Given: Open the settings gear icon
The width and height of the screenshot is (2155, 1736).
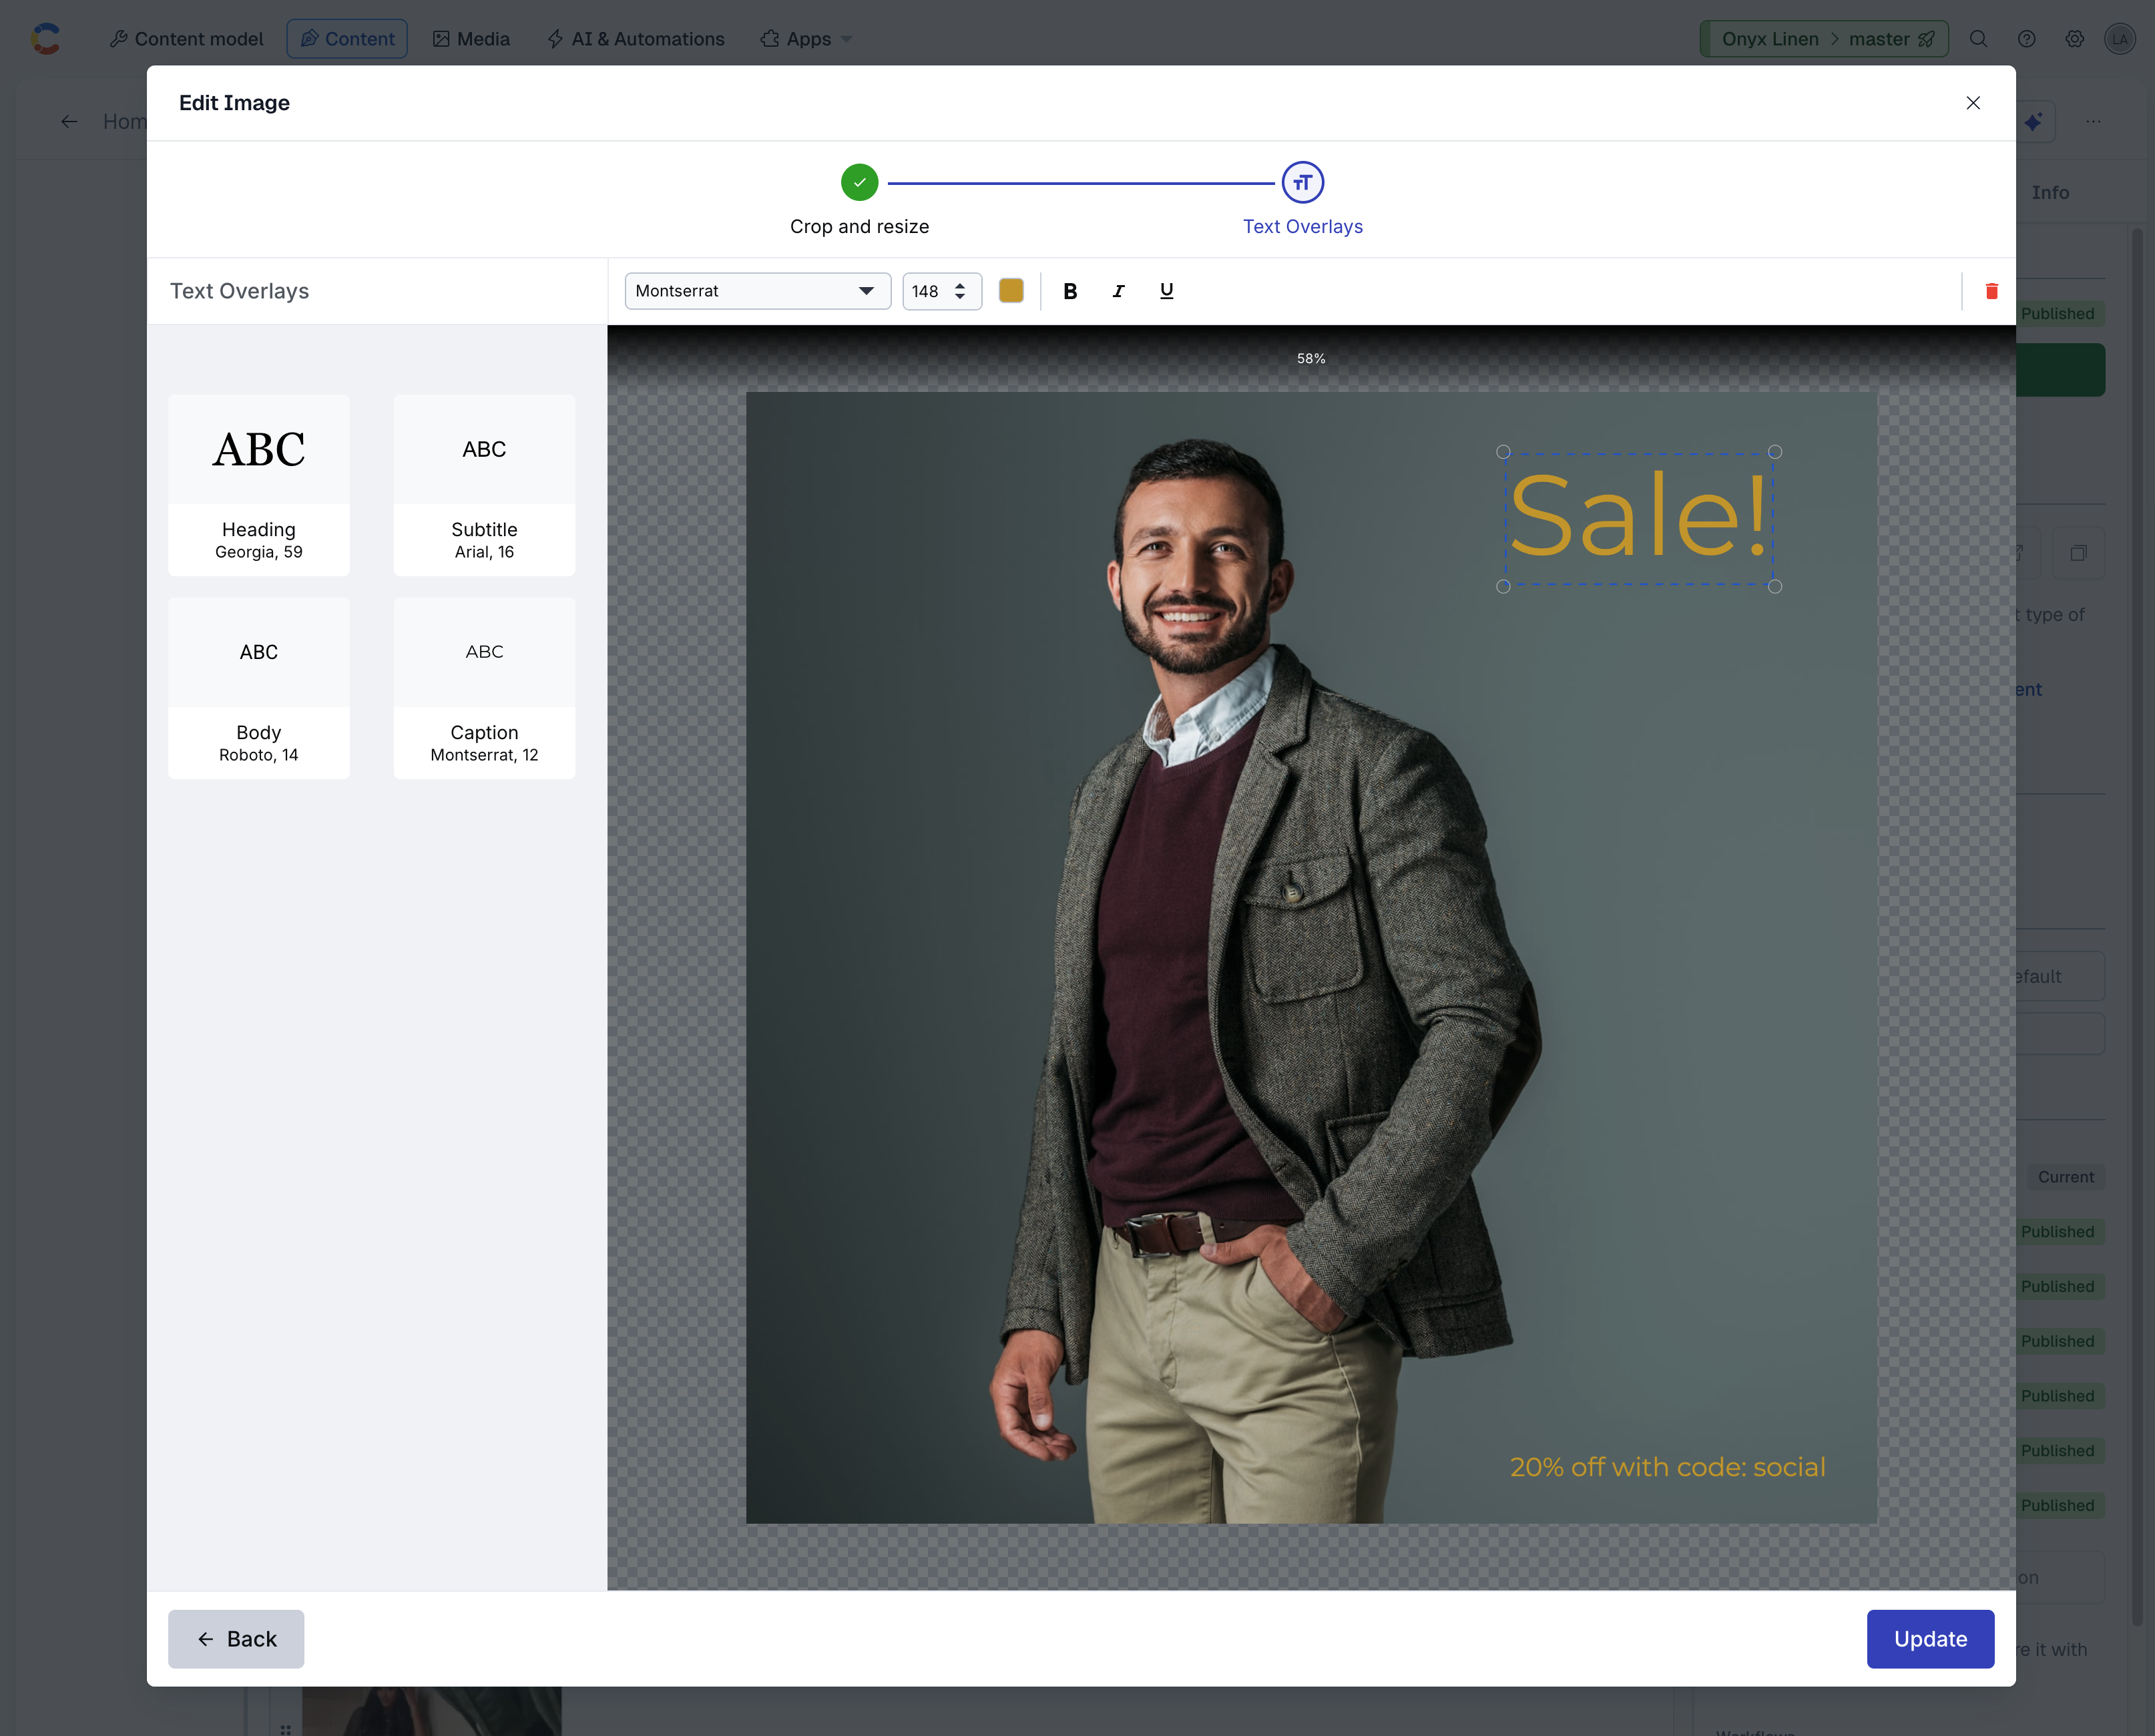Looking at the screenshot, I should point(2074,39).
